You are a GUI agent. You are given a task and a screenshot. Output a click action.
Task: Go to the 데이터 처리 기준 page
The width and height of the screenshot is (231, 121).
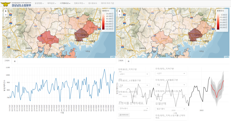[x=107, y=3]
